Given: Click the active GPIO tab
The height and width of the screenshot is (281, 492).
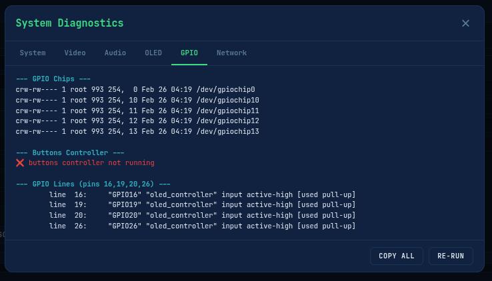Looking at the screenshot, I should tap(189, 53).
